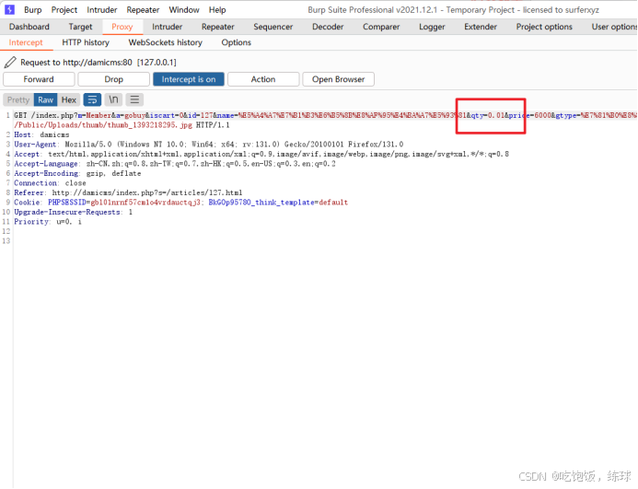Click the price=6000 parameter text
The image size is (638, 489).
(x=529, y=116)
